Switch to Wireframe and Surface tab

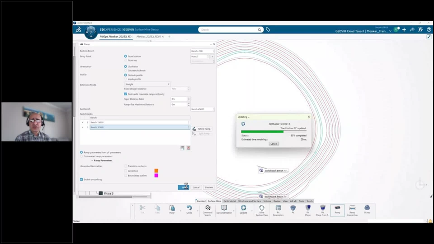click(250, 201)
